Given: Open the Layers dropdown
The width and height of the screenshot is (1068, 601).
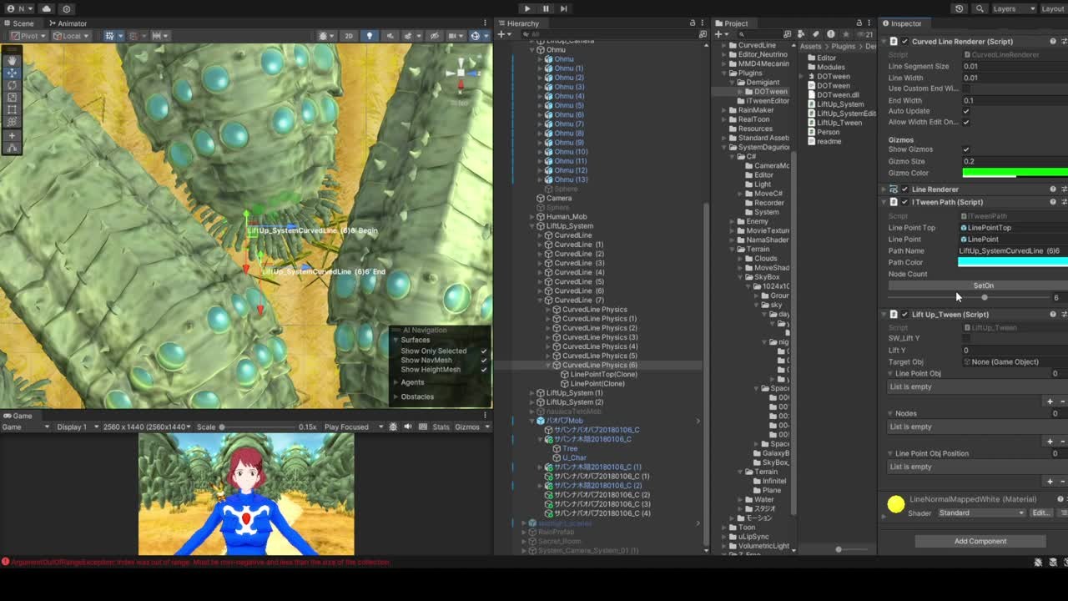Looking at the screenshot, I should coord(1009,8).
